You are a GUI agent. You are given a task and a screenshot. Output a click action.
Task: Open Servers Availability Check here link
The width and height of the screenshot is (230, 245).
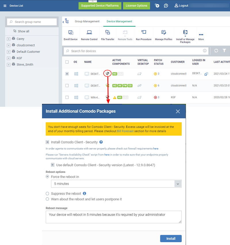tap(107, 154)
